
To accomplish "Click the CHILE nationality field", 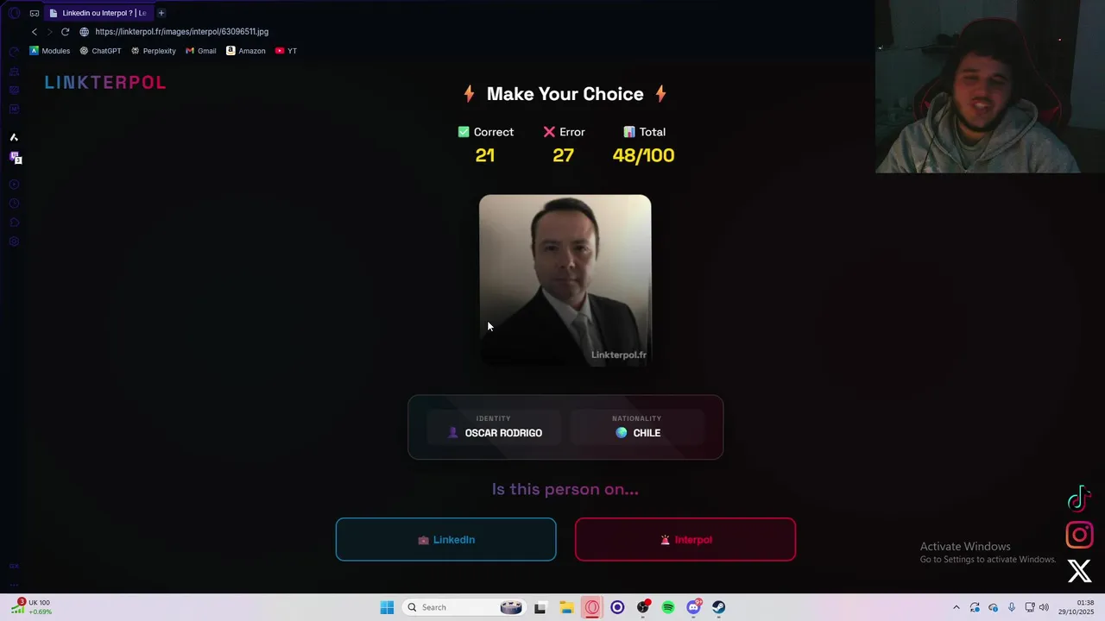I will coord(637,427).
